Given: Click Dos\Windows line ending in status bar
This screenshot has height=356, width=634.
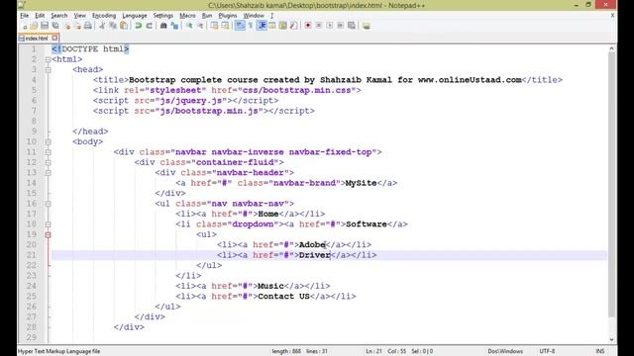Looking at the screenshot, I should 505,351.
